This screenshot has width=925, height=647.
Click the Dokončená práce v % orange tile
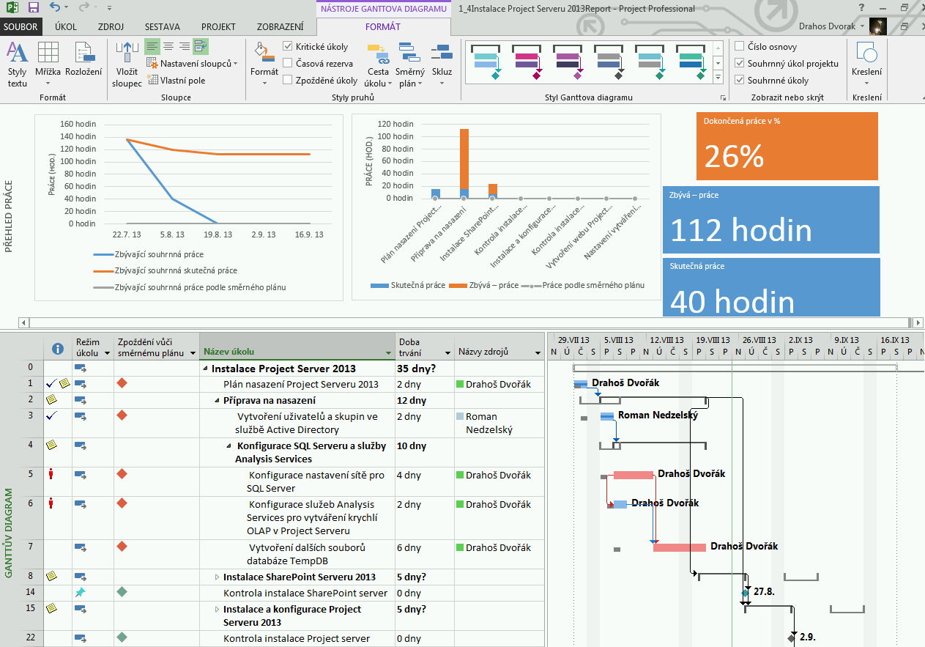coord(787,146)
